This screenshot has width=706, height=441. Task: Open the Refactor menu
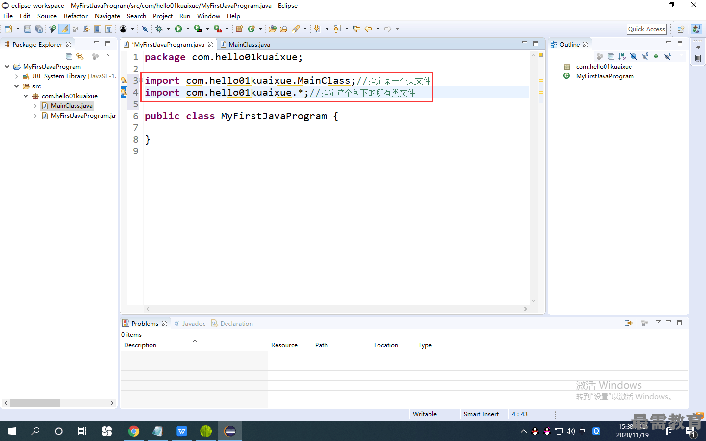click(x=76, y=16)
